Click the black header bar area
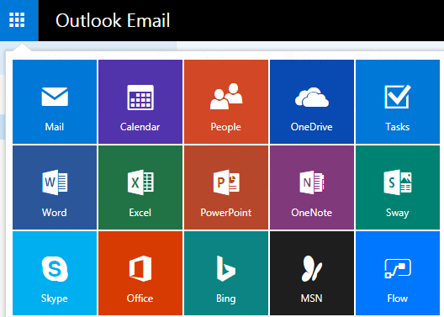 point(306,20)
